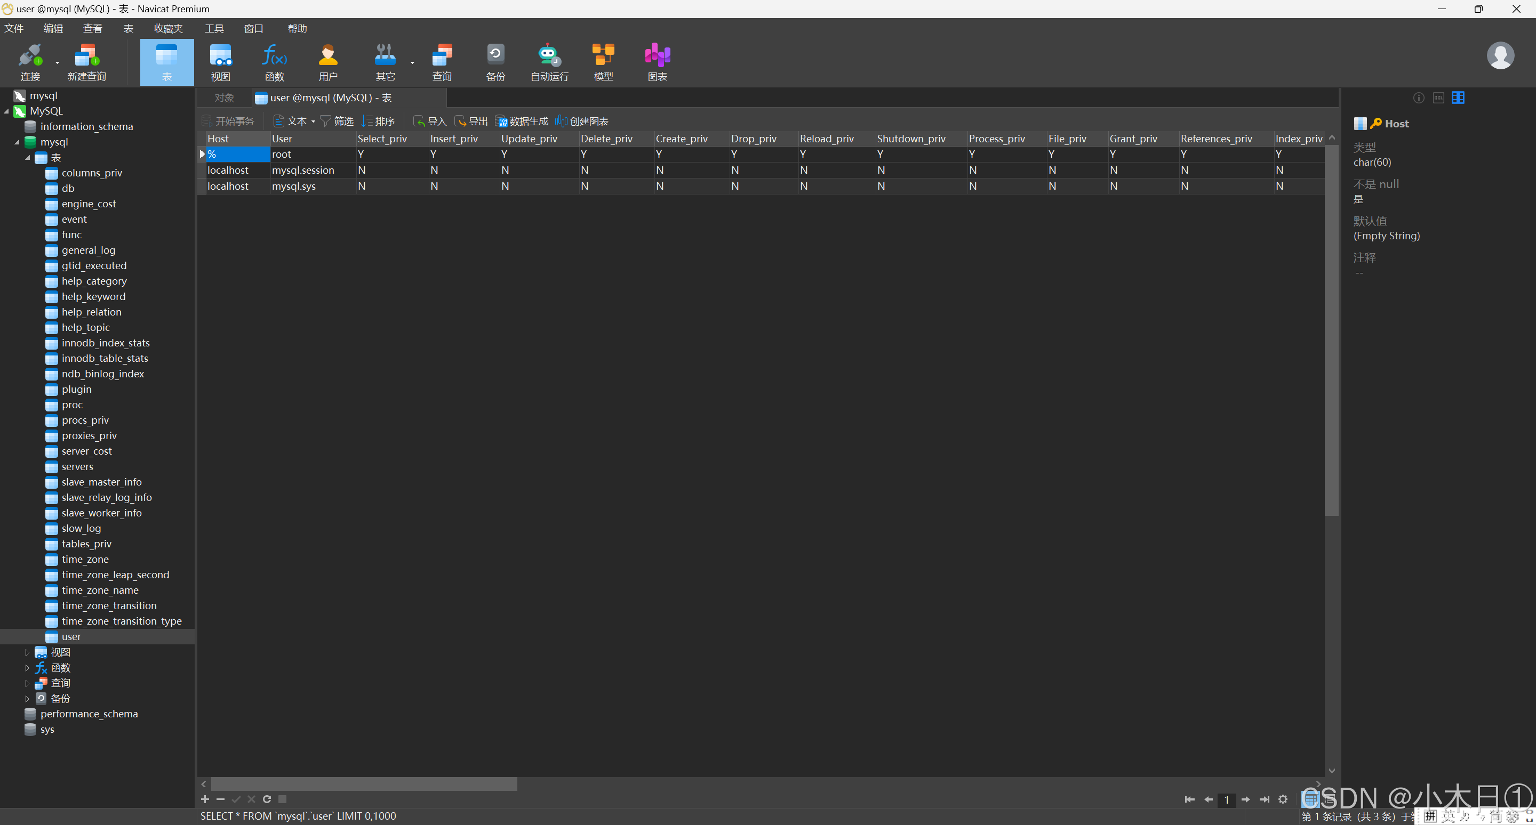This screenshot has height=825, width=1536.
Task: Open the 文本 dropdown arrow
Action: (313, 122)
